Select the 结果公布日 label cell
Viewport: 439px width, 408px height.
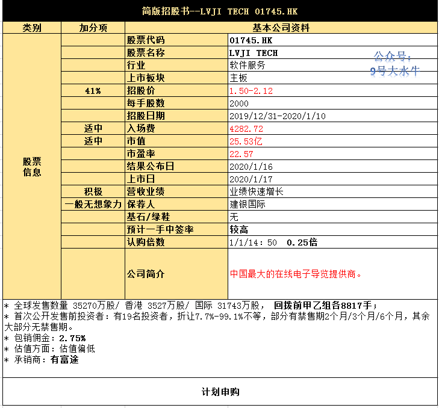tap(176, 166)
